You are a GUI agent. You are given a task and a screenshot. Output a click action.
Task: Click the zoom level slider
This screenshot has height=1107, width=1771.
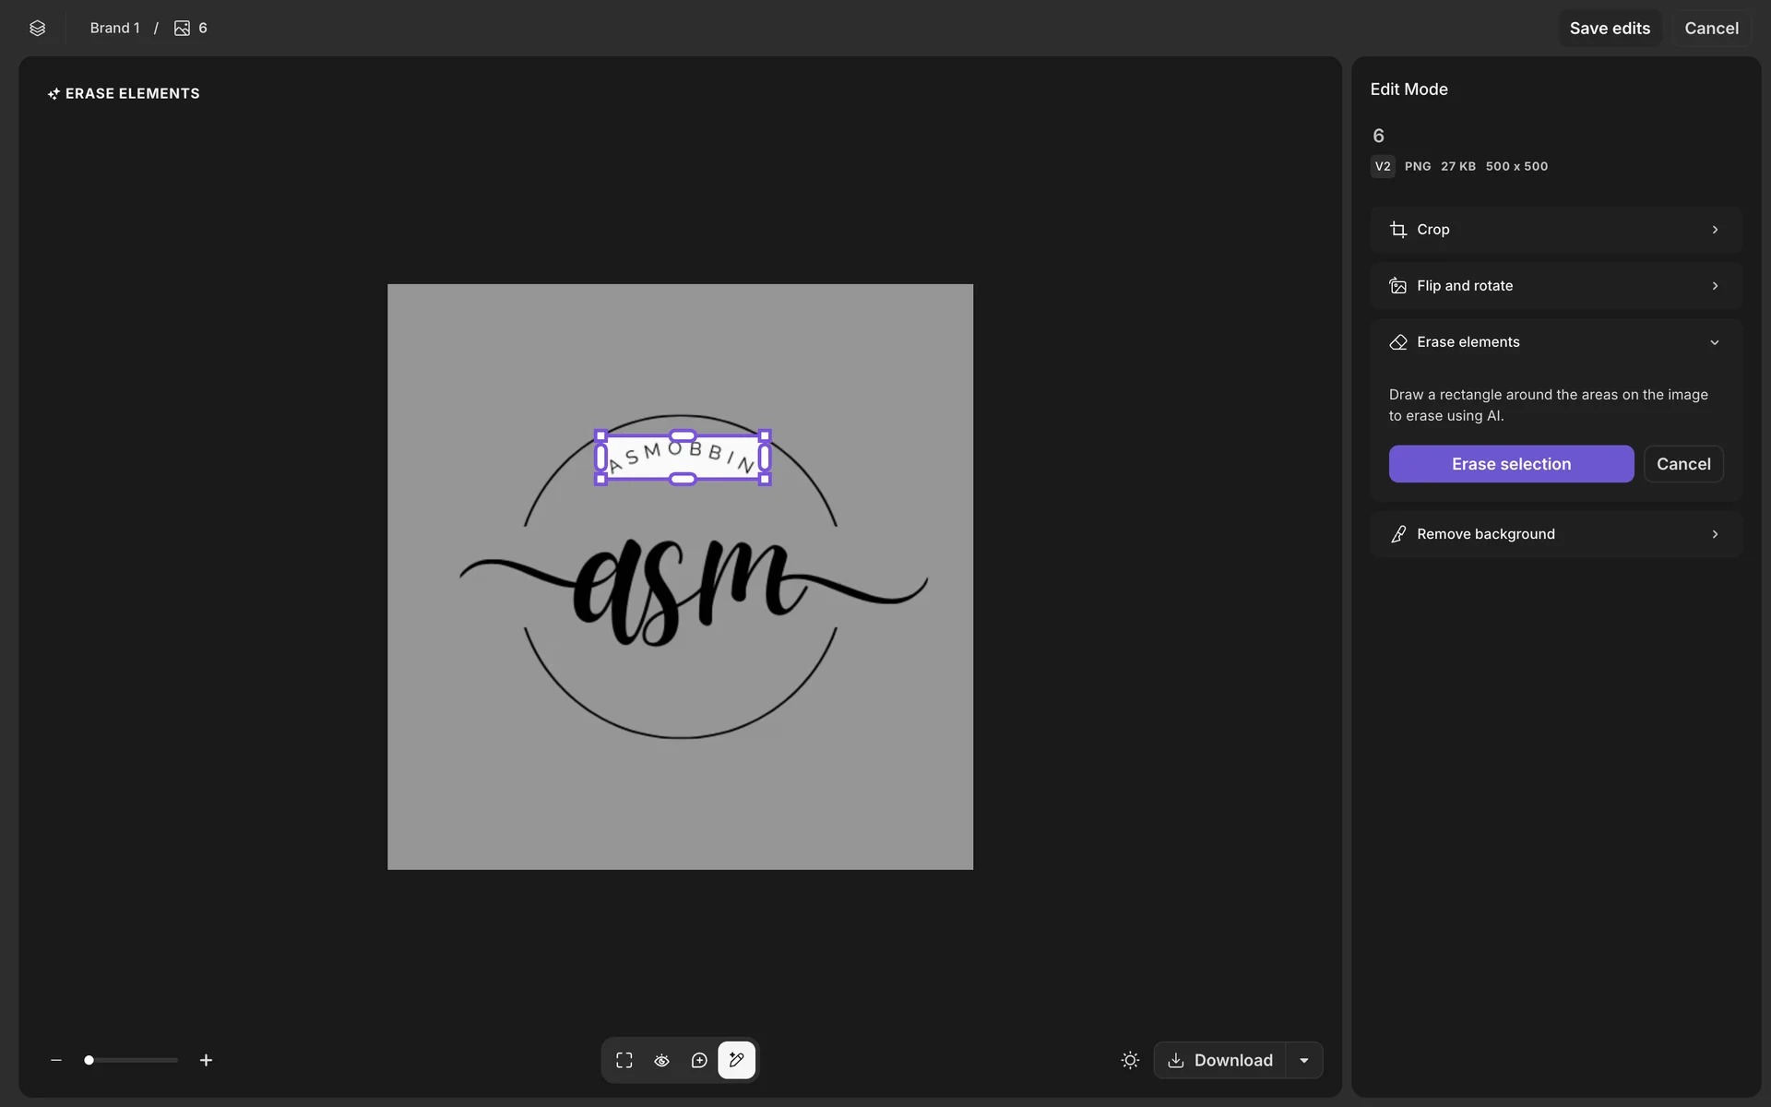point(131,1060)
